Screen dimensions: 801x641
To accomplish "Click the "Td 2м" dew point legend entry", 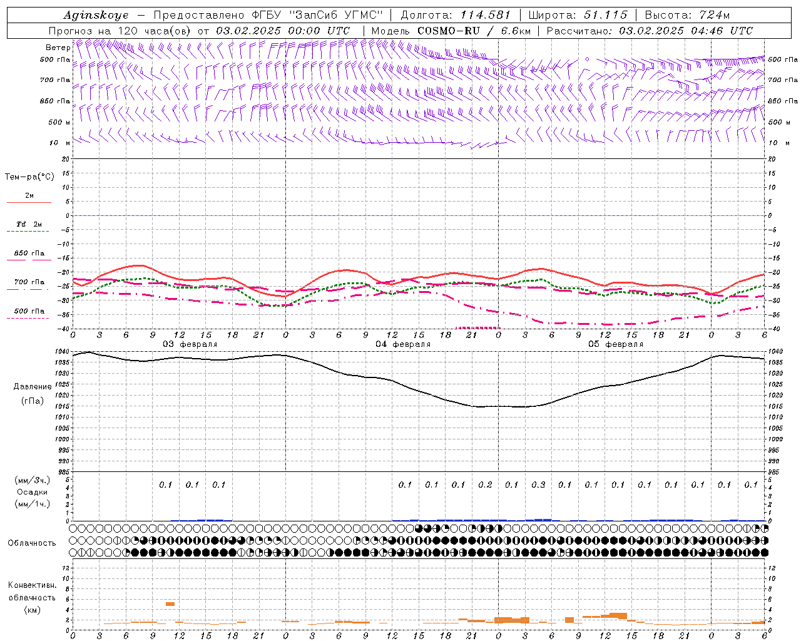I will click(x=29, y=224).
